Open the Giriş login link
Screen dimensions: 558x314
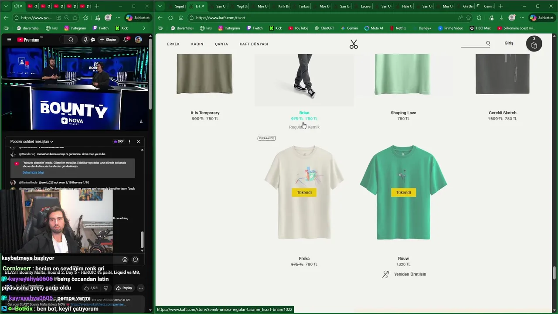[x=509, y=43]
